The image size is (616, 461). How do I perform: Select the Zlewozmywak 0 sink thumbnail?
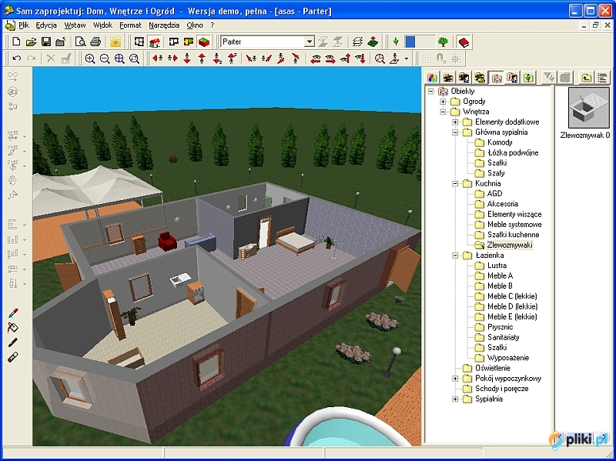click(x=588, y=108)
